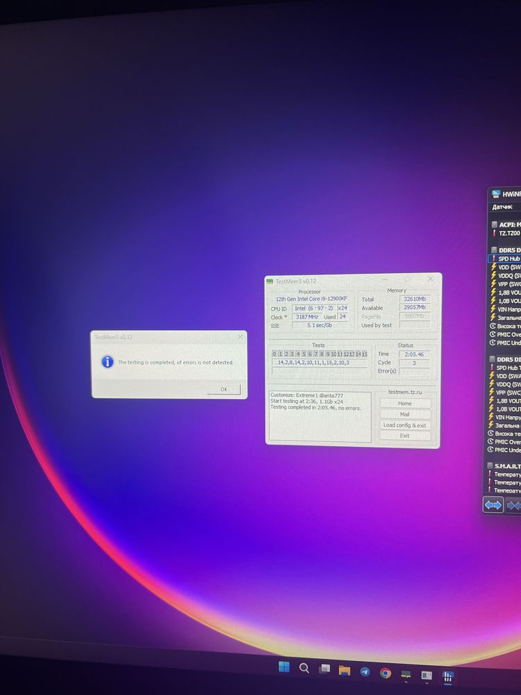Click the testmem.tz.ru link text

click(405, 392)
